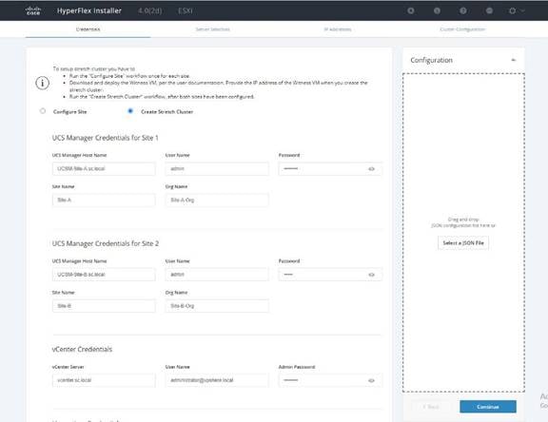This screenshot has width=548, height=422.
Task: Collapse the Configuration panel arrow
Action: click(514, 60)
